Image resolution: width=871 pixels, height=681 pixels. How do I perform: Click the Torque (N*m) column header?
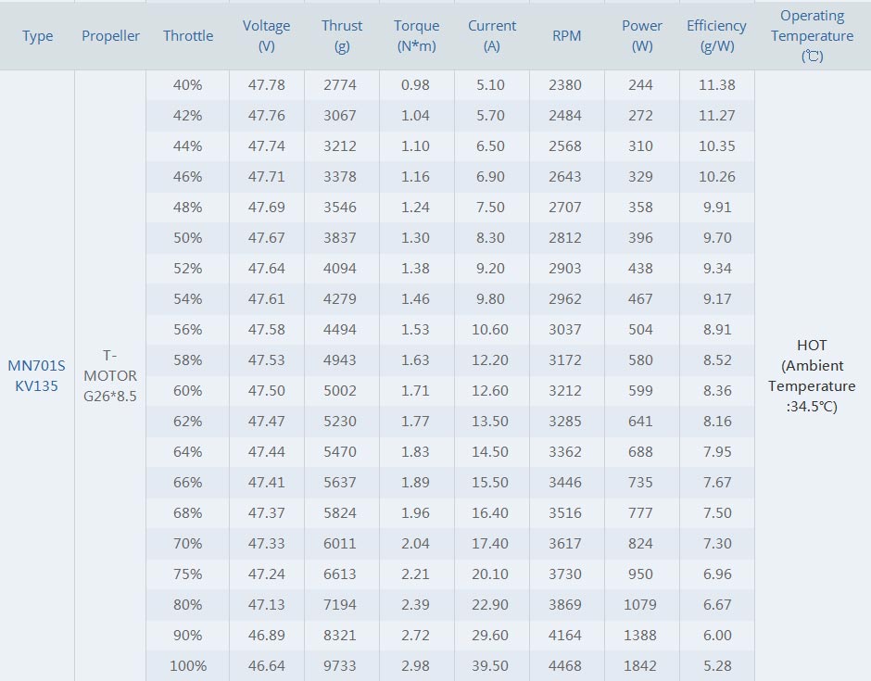[416, 36]
